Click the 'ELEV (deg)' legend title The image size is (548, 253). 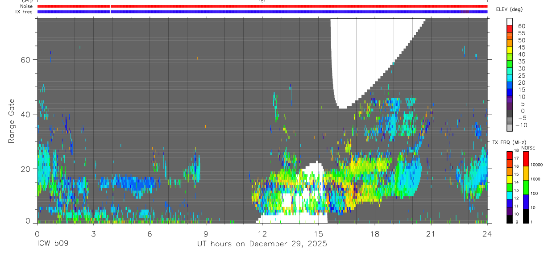[x=510, y=9]
